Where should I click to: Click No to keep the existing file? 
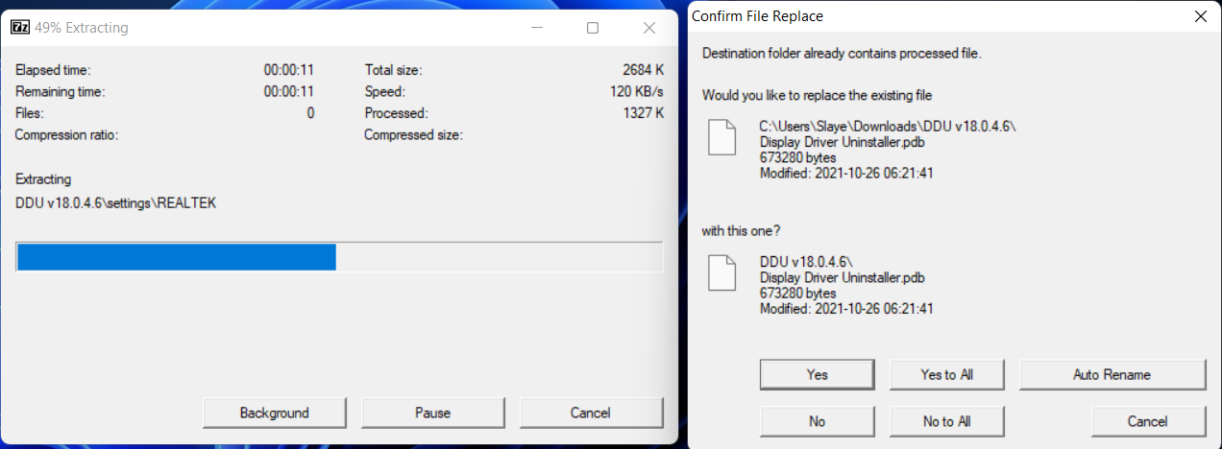817,421
